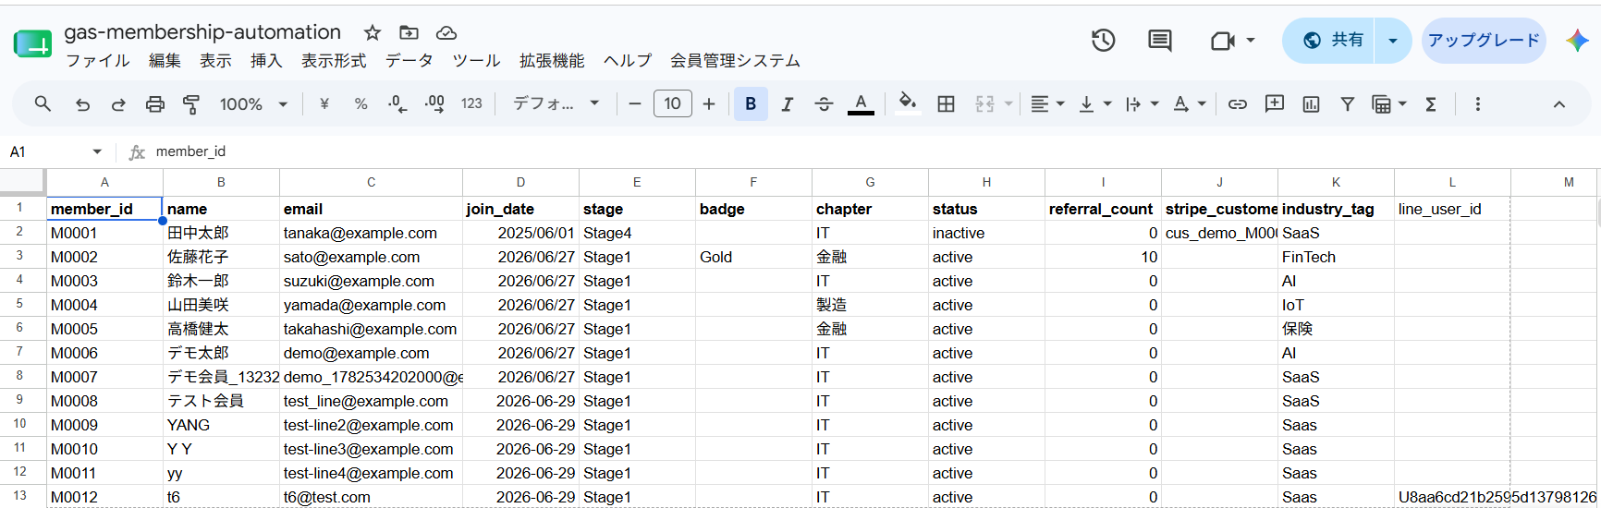Start a Meet call camera icon

tap(1222, 41)
